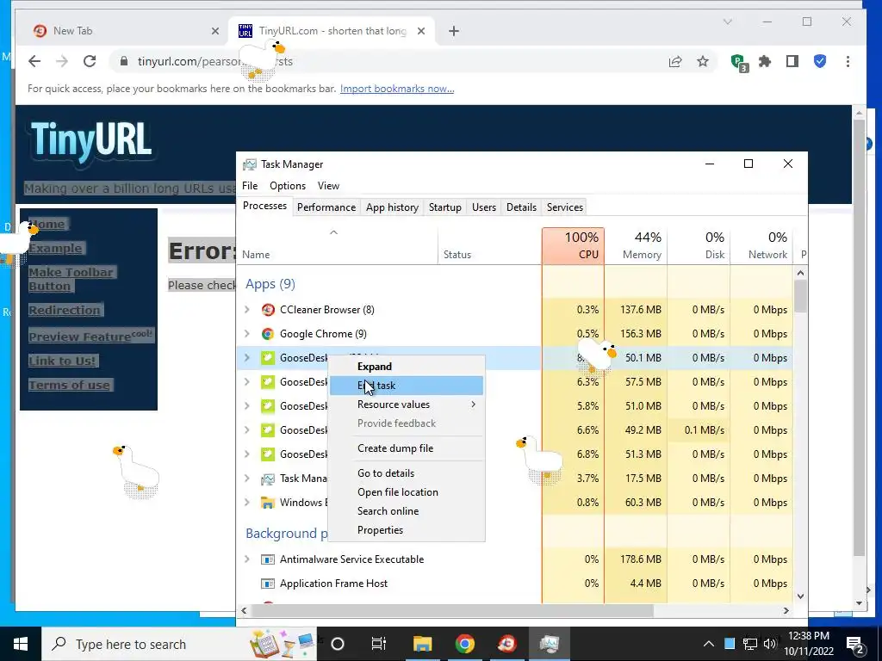Image resolution: width=882 pixels, height=661 pixels.
Task: Expand the Task Manager process row
Action: 247,479
